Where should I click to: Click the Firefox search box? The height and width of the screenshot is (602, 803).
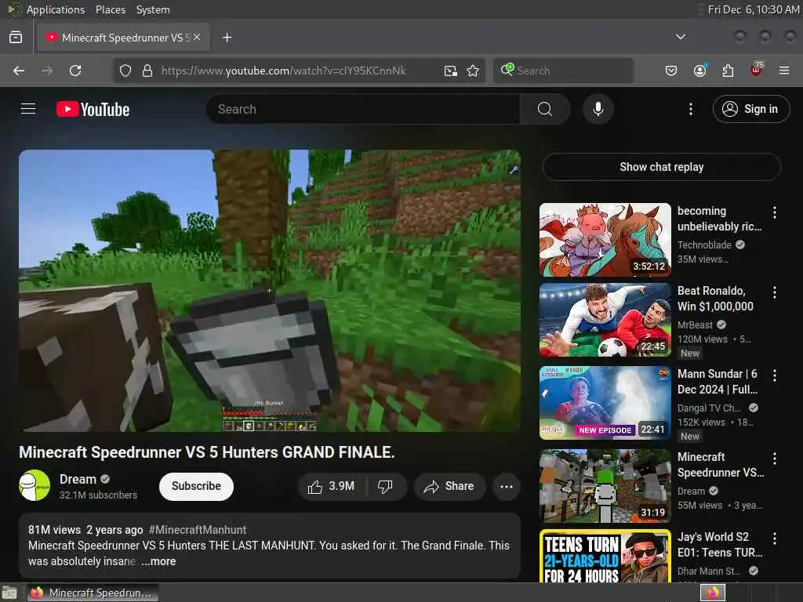tap(563, 71)
